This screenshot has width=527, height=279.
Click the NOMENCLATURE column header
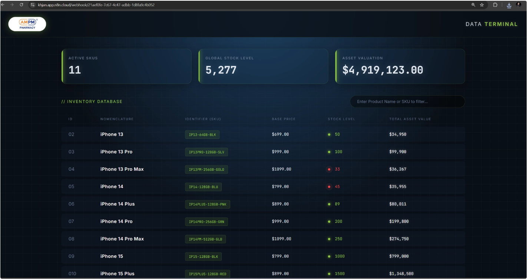click(117, 119)
